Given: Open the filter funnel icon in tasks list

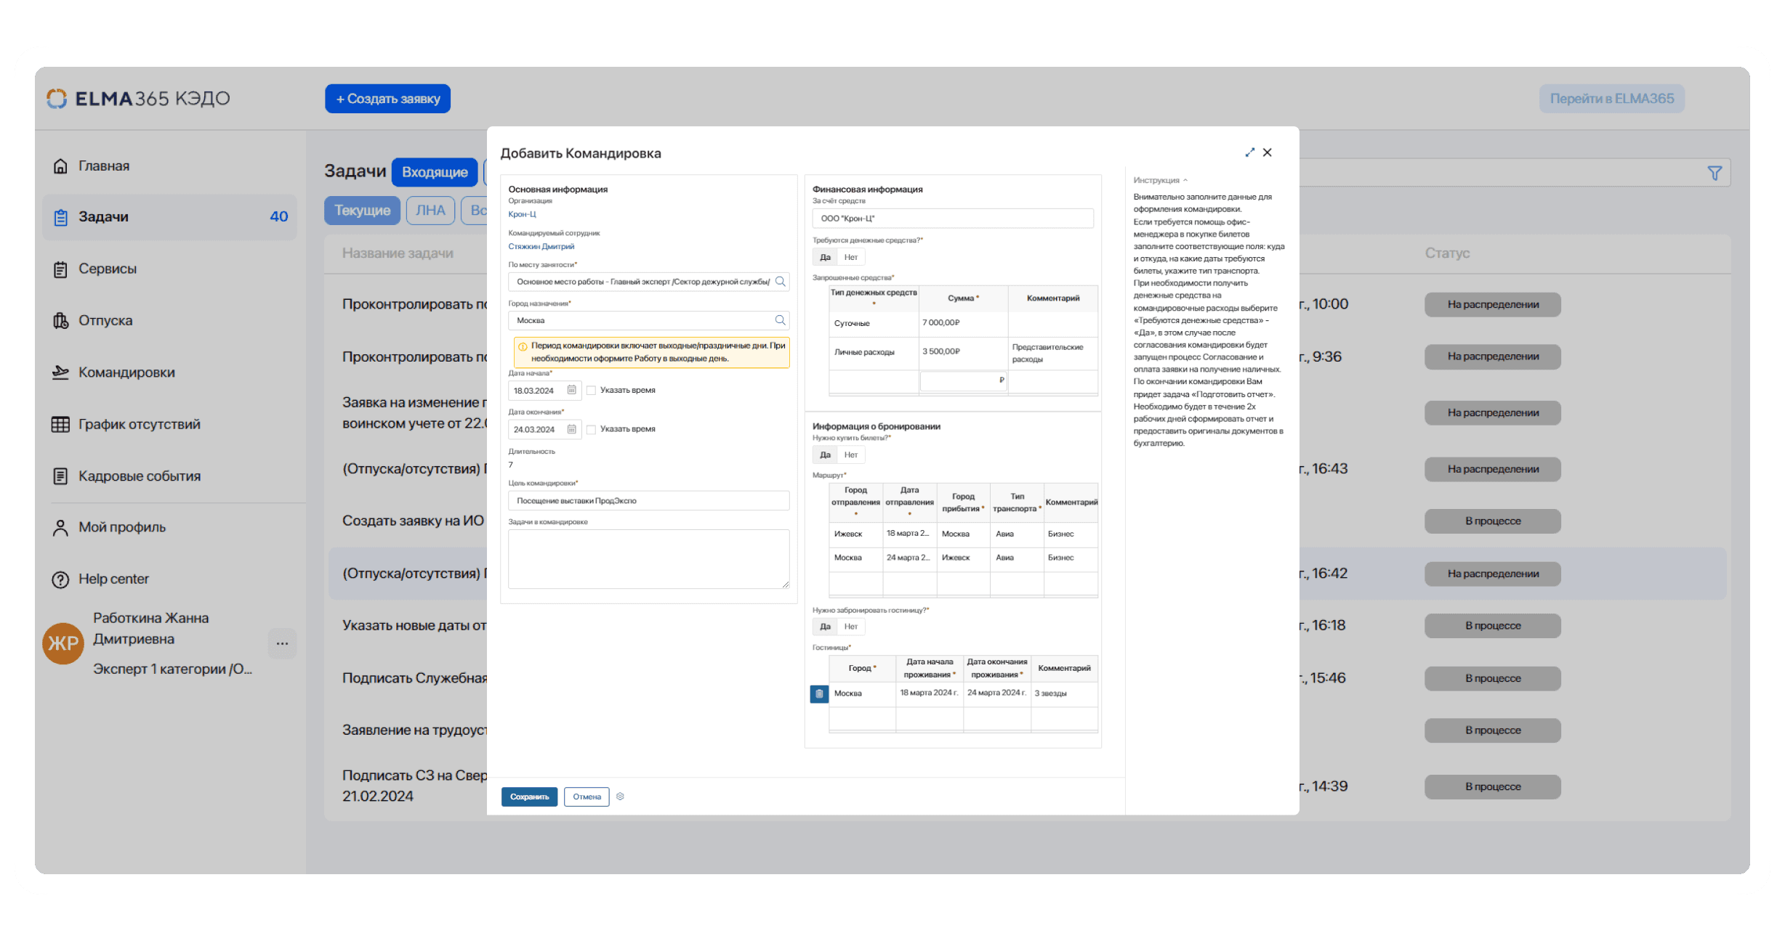Looking at the screenshot, I should tap(1714, 174).
